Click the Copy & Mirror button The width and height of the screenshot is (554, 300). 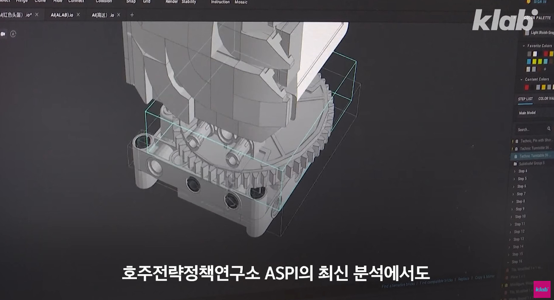(x=485, y=277)
